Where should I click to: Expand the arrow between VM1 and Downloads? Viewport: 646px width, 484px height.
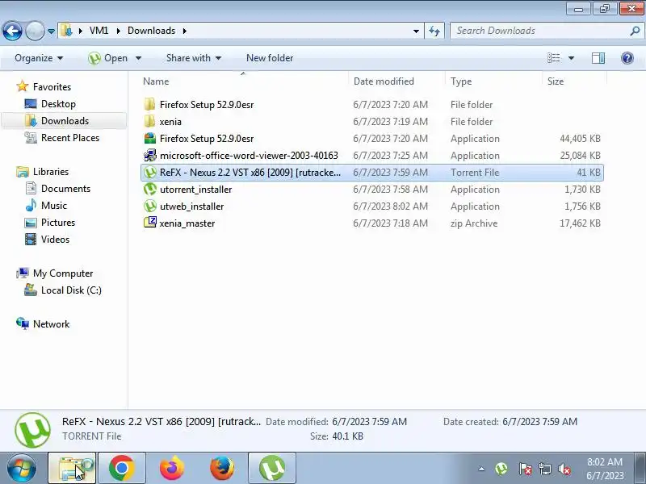119,31
